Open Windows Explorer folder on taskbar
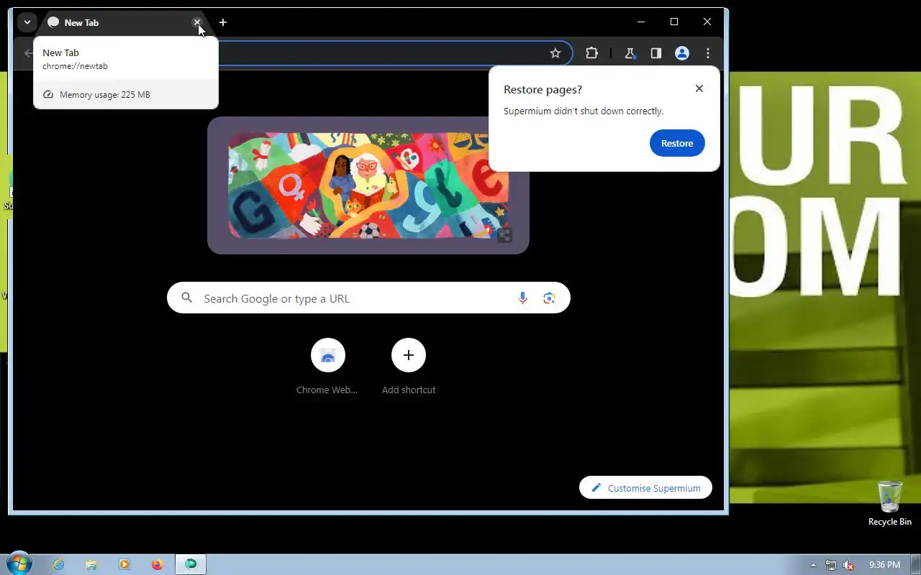921x575 pixels. tap(91, 564)
